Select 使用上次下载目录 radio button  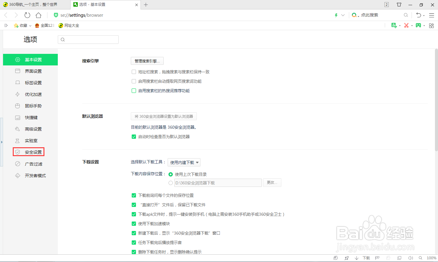pyautogui.click(x=171, y=174)
